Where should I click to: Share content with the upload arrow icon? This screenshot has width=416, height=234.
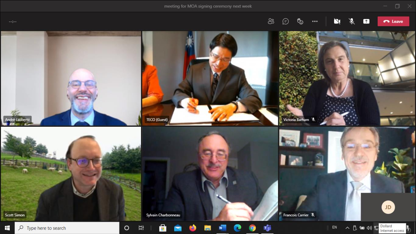coord(366,21)
